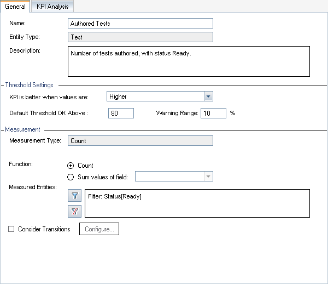Open the set filter funnel icon
The height and width of the screenshot is (284, 328).
74,196
